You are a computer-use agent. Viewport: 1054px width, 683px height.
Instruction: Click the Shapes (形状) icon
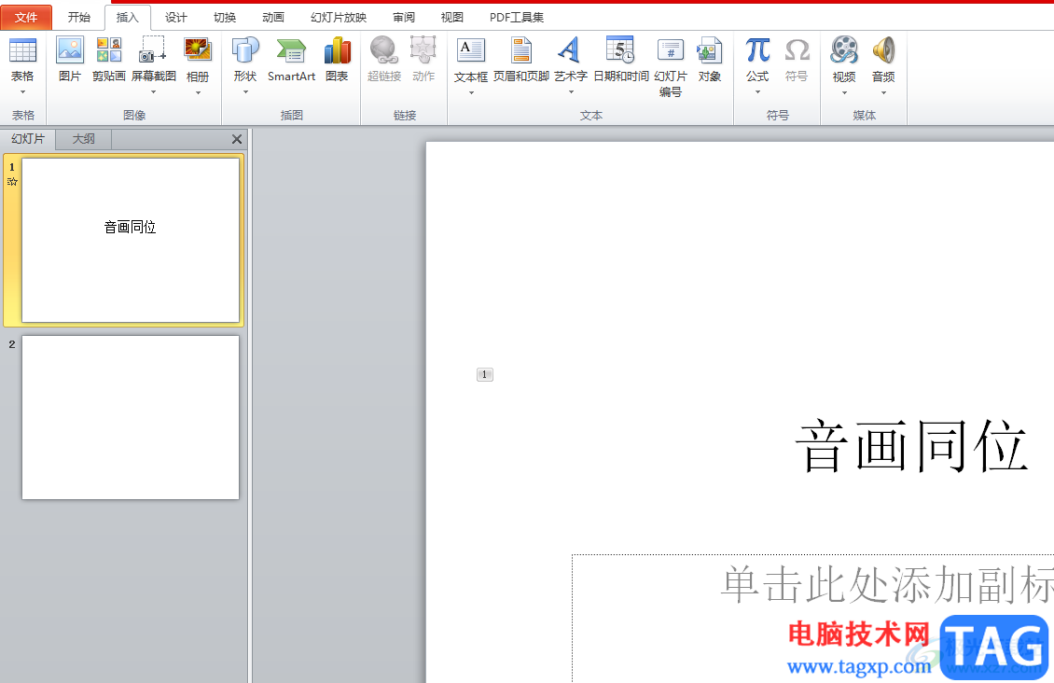tap(245, 50)
